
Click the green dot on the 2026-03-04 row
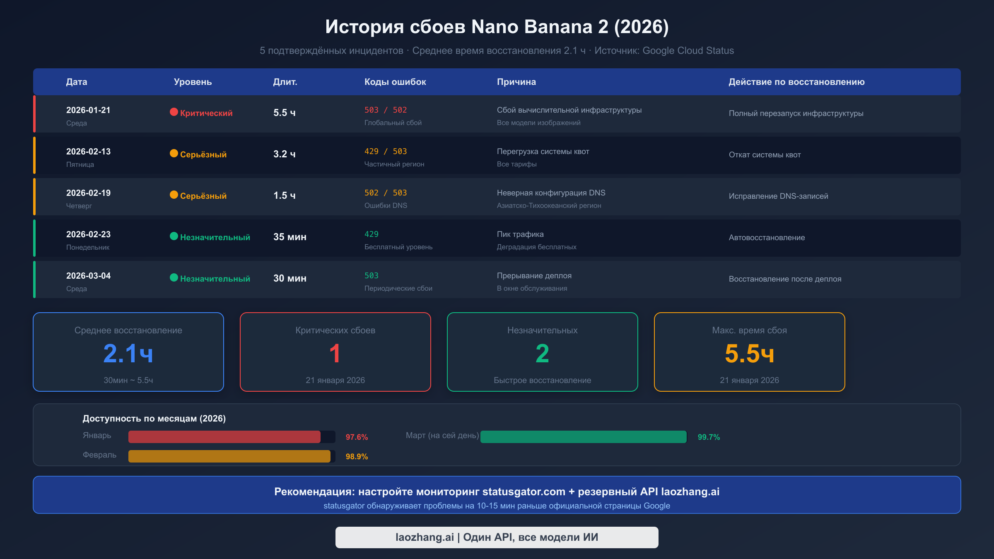click(174, 278)
